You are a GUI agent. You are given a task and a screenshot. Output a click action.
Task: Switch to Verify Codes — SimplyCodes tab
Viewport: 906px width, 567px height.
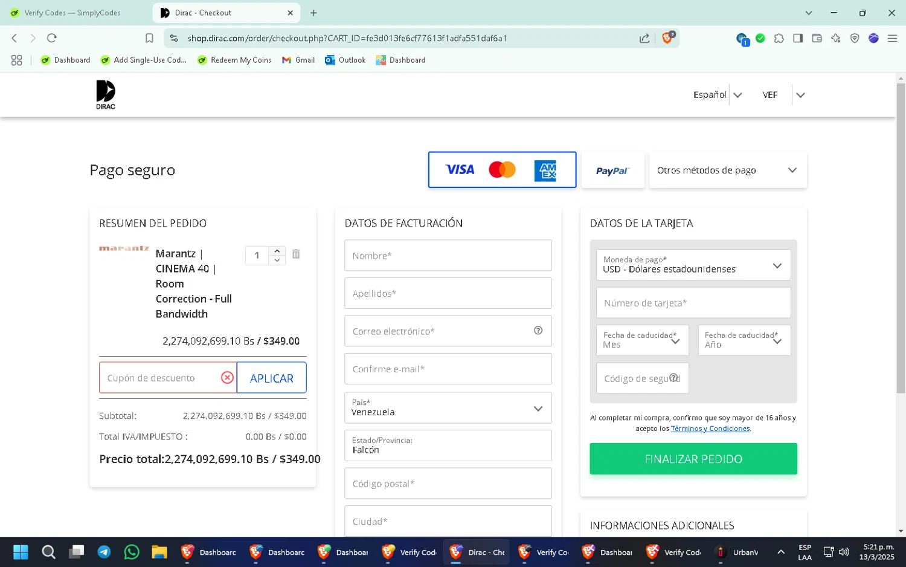(x=72, y=13)
